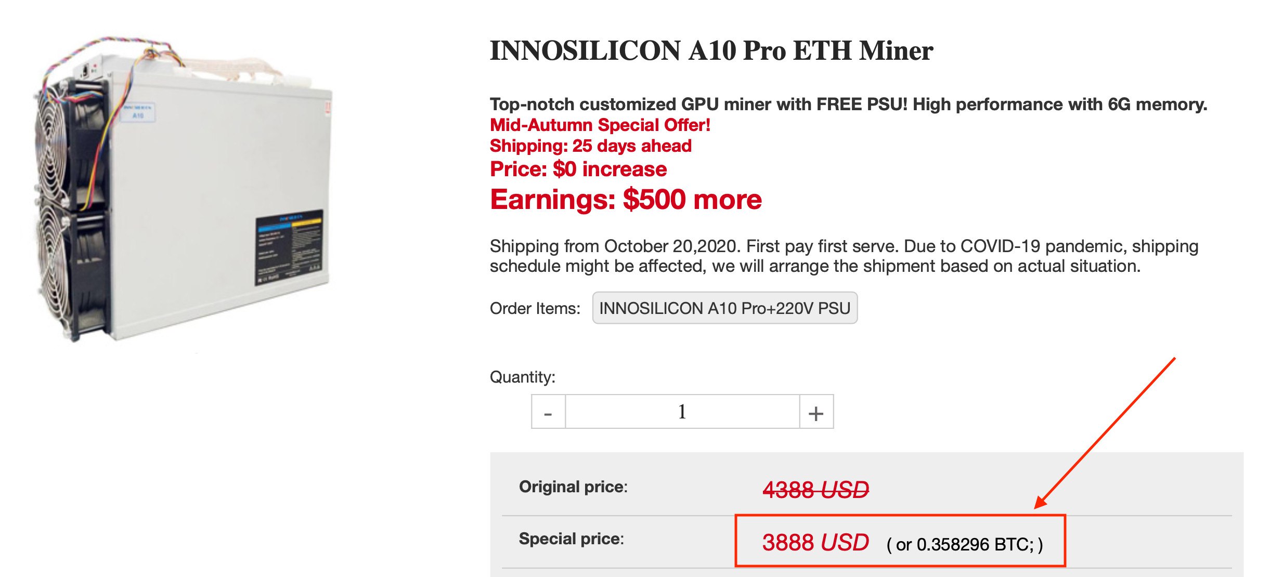Click the shipping from October 20 notice

pyautogui.click(x=844, y=256)
